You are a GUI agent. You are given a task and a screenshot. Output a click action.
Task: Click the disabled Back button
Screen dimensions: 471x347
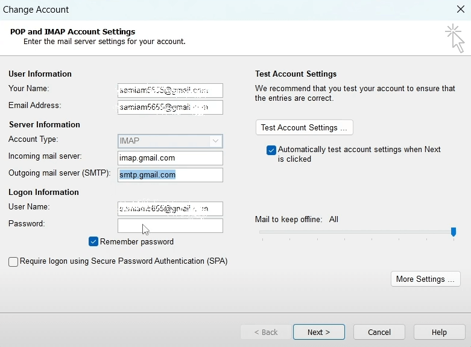(265, 333)
